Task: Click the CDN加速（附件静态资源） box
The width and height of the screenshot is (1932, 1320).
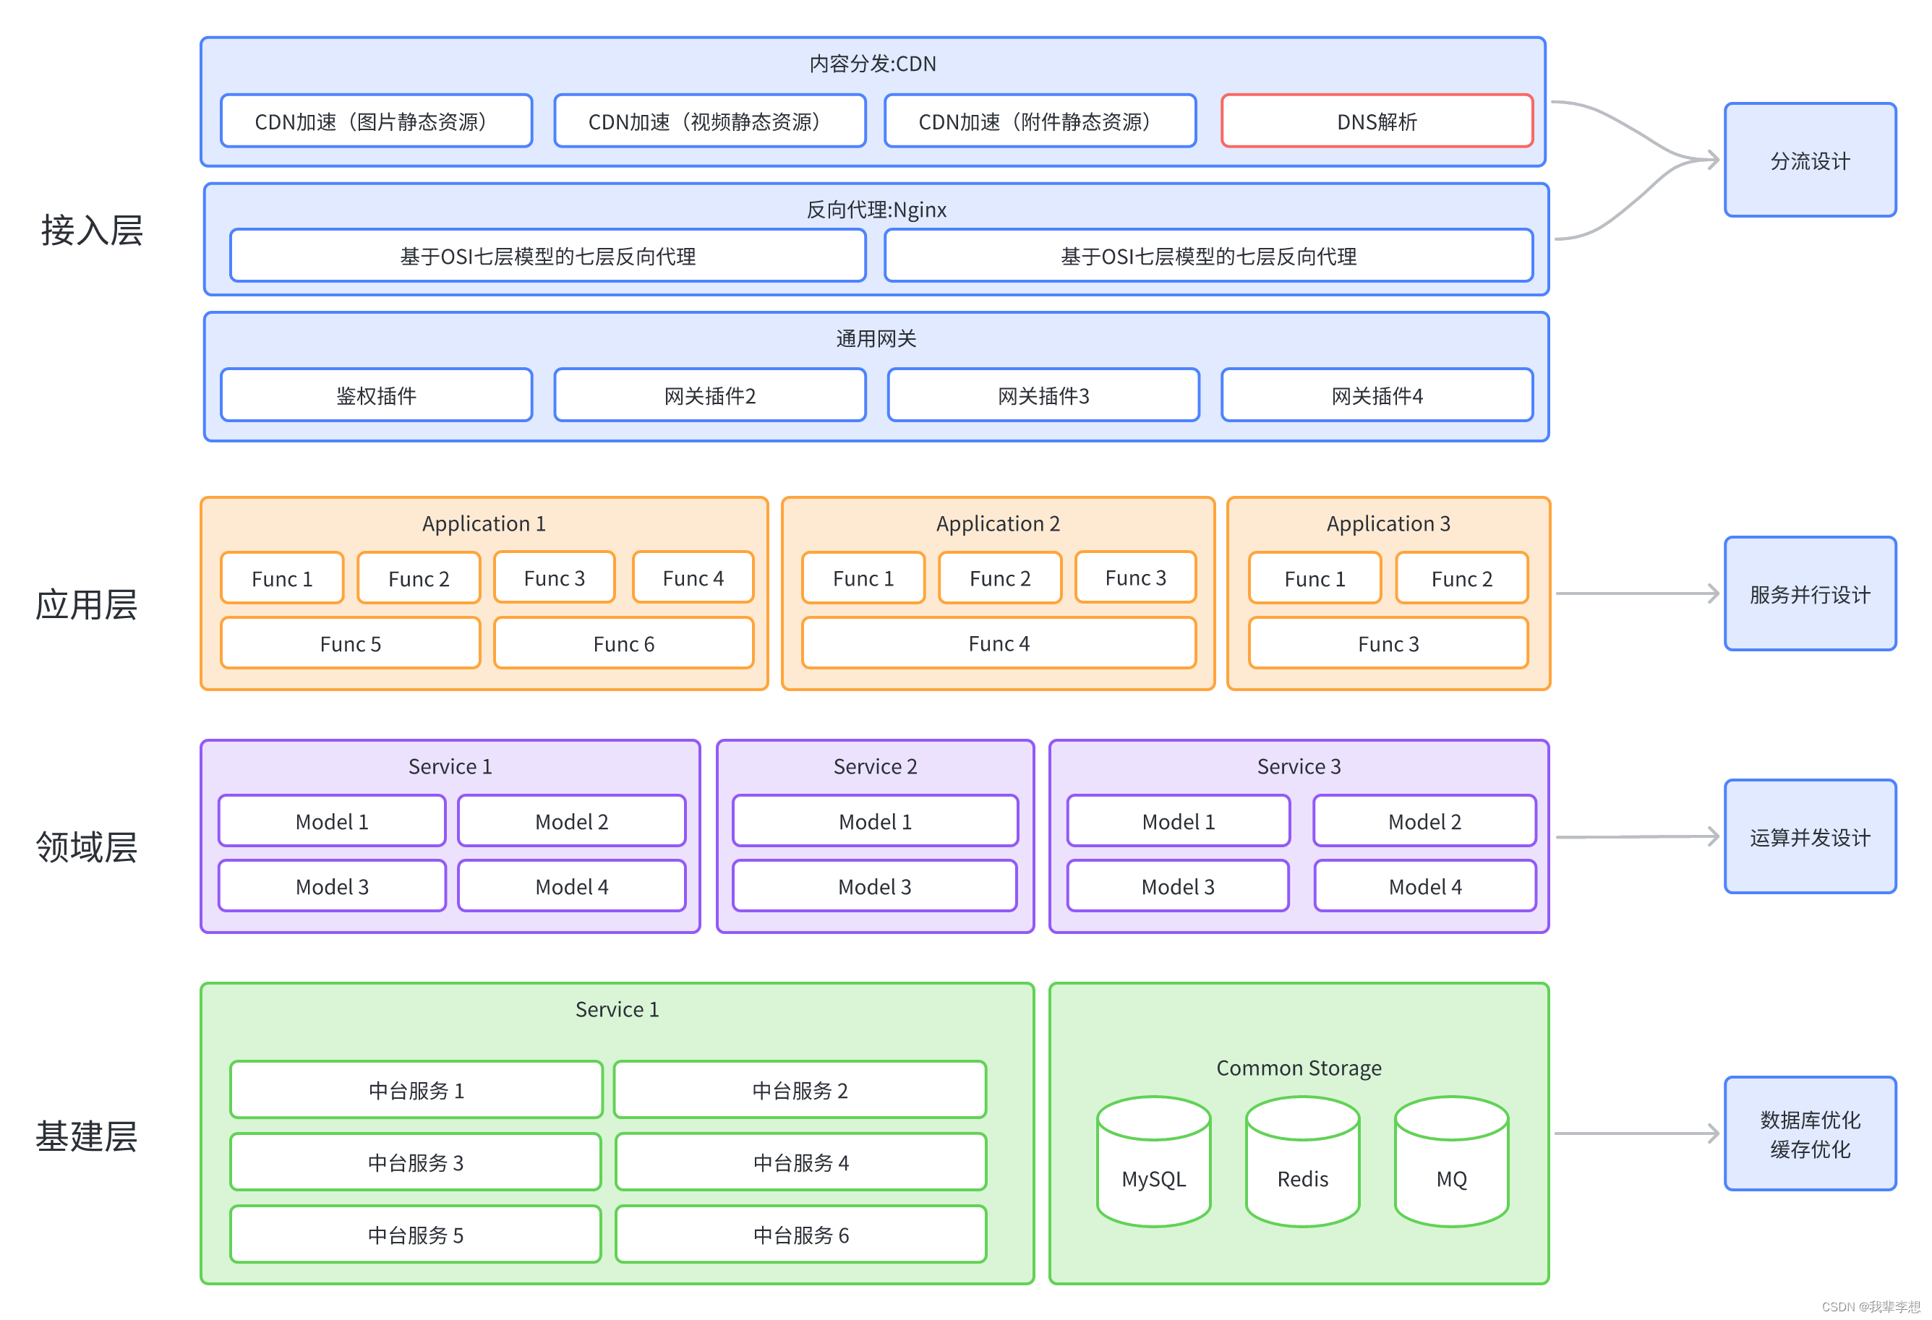Action: (x=1040, y=121)
